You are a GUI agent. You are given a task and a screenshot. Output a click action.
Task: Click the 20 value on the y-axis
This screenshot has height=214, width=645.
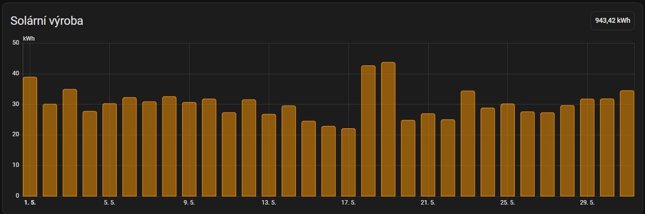tap(15, 135)
